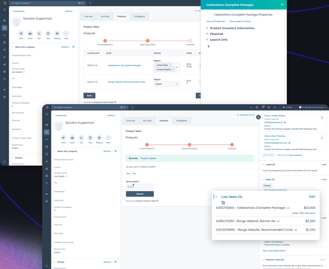The width and height of the screenshot is (329, 269).
Task: Click the Email icon in the back window
Action: (30, 34)
